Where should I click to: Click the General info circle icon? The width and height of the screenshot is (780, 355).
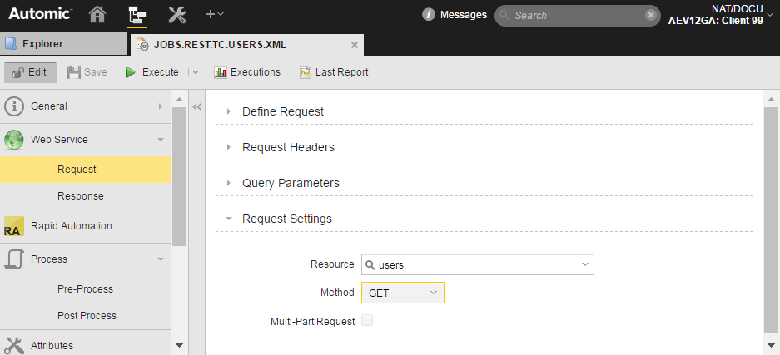click(14, 106)
